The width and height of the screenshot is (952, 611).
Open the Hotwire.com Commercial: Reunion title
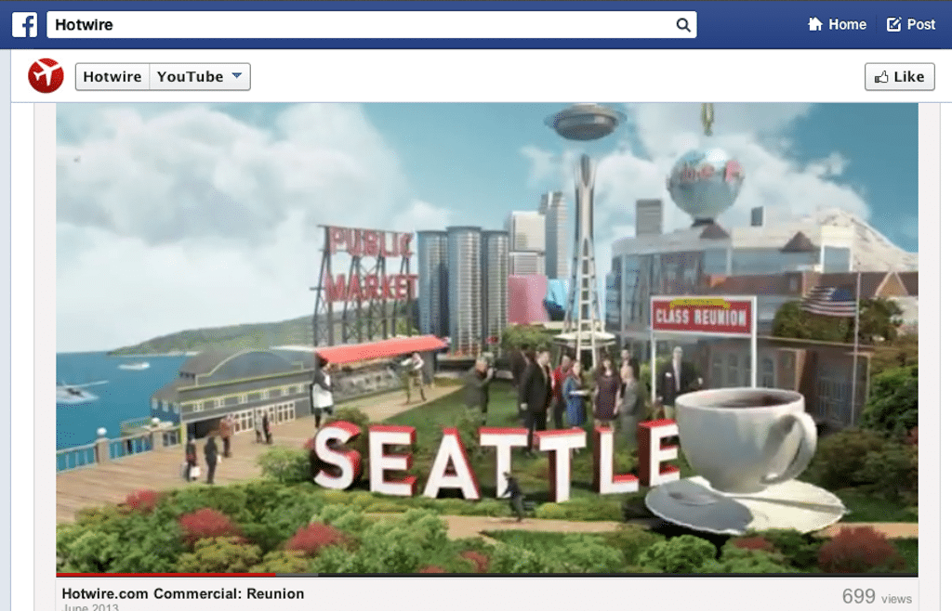click(183, 593)
